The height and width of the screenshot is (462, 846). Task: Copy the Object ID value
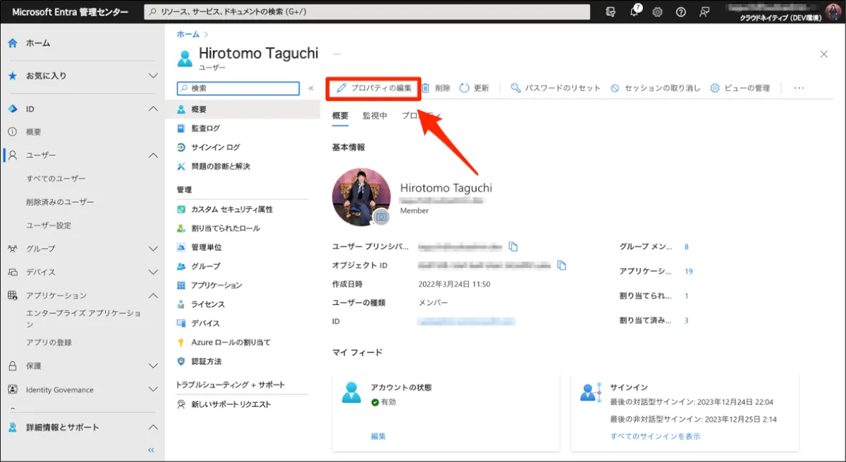(561, 266)
